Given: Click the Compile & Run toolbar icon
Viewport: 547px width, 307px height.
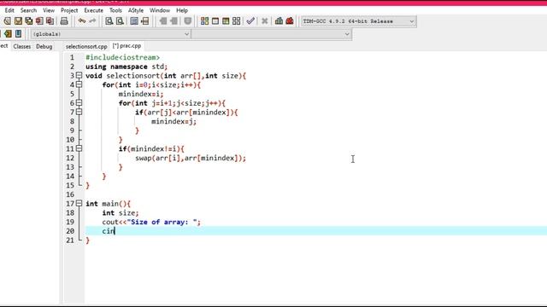Looking at the screenshot, I should point(226,21).
